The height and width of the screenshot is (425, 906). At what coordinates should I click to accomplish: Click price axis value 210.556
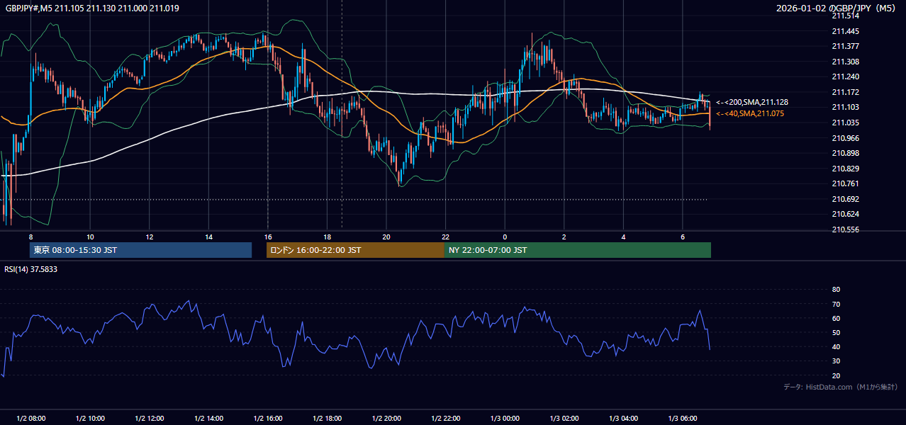coord(845,229)
